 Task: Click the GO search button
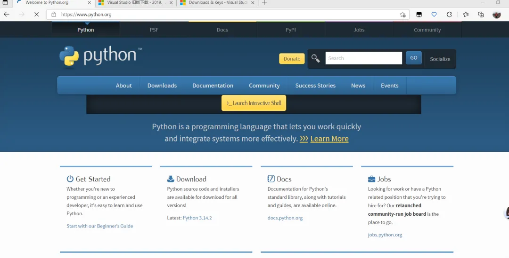(x=414, y=58)
